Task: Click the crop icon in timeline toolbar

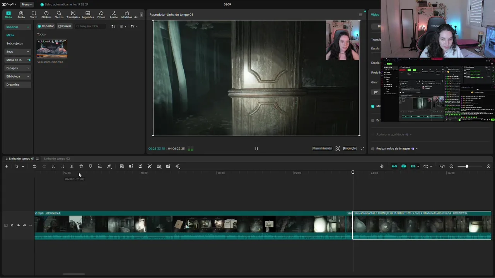Action: click(100, 166)
